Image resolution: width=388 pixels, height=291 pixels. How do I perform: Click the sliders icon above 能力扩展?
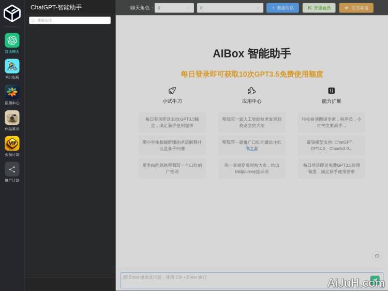click(331, 91)
